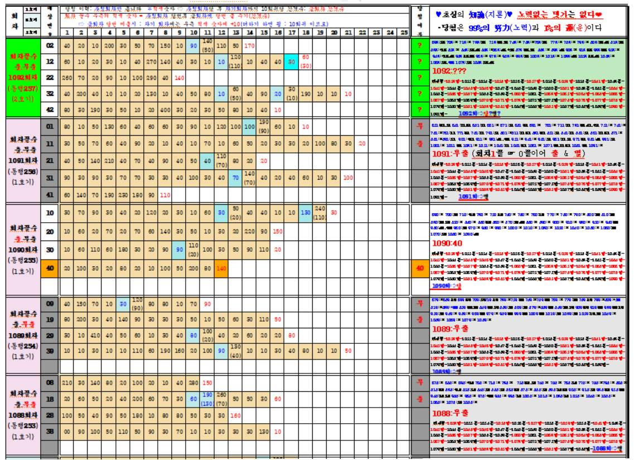Select the orange 140 cell in row 40

coord(221,267)
